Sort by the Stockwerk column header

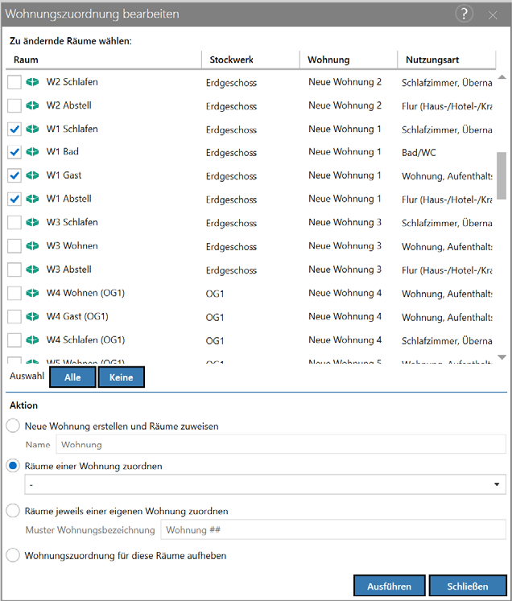[x=250, y=60]
